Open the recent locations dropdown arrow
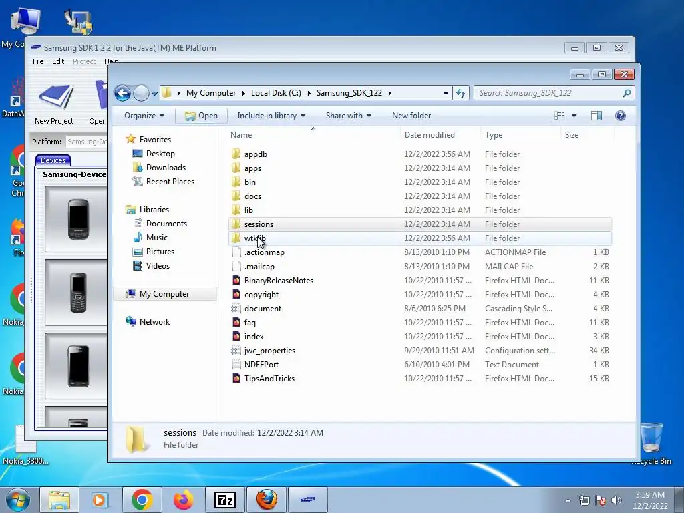684x513 pixels. click(154, 94)
